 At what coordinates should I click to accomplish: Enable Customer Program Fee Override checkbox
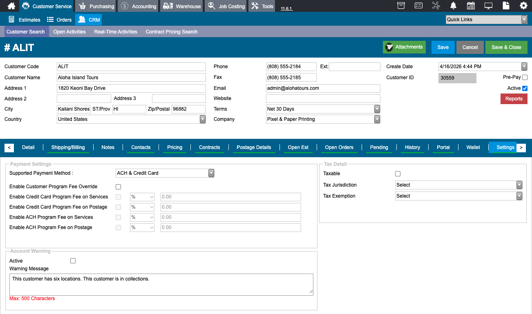pos(118,187)
